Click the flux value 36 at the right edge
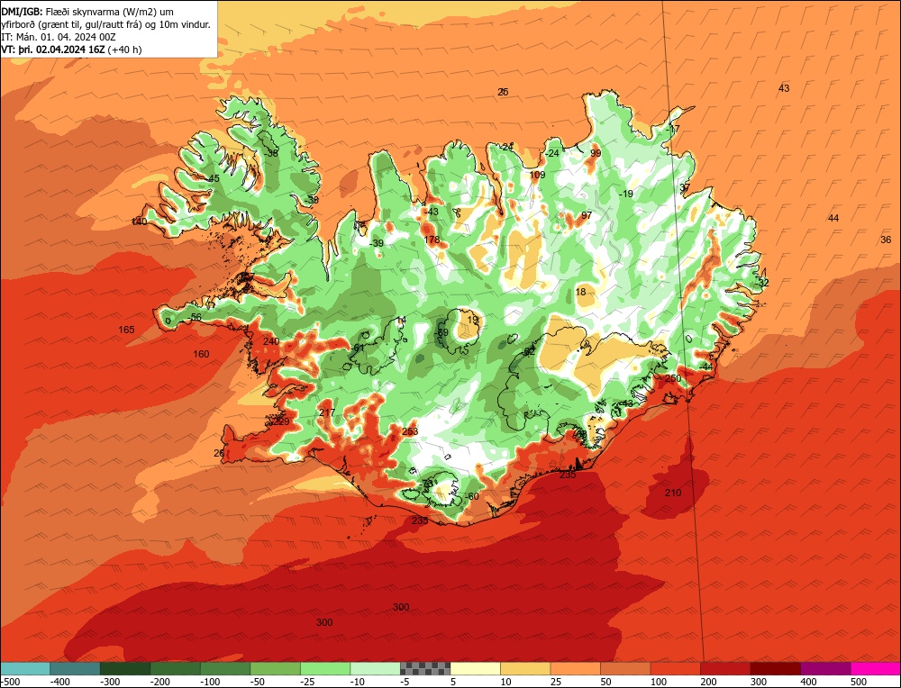 [886, 240]
